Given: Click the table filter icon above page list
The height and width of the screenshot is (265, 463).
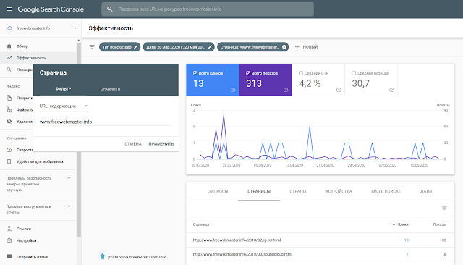Looking at the screenshot, I should click(444, 208).
